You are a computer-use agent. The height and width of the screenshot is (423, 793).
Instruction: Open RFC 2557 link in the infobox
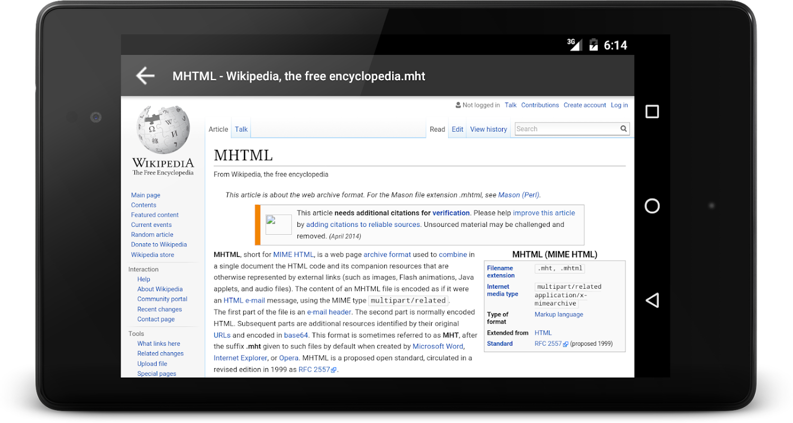551,344
